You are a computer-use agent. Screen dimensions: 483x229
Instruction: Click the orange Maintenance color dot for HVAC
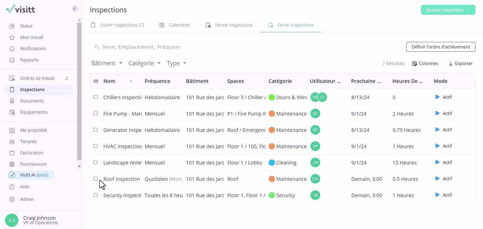click(272, 146)
